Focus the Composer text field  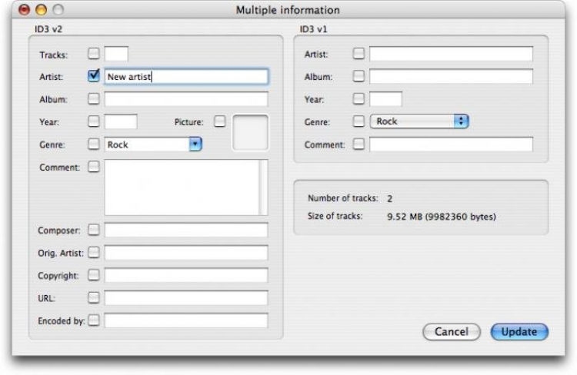click(x=186, y=230)
